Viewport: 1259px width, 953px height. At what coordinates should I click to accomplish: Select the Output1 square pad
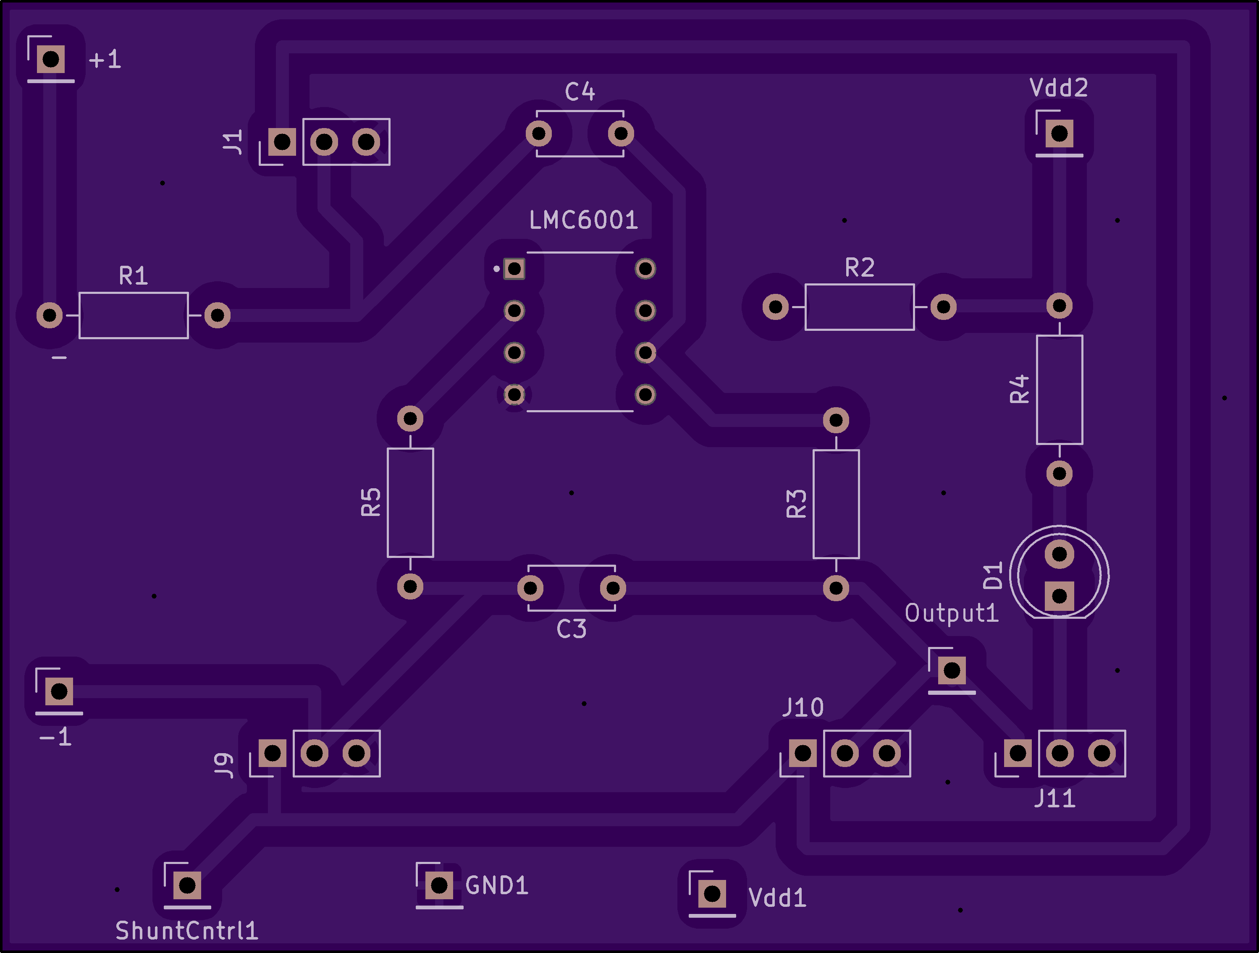click(x=952, y=671)
